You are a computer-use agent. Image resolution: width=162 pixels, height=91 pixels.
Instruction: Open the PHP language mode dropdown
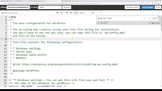(x=94, y=13)
